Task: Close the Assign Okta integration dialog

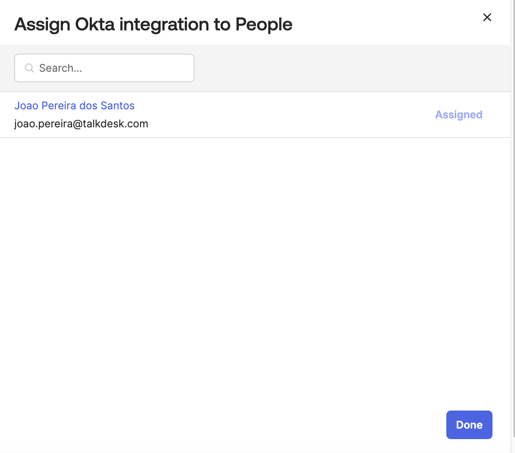Action: coord(487,17)
